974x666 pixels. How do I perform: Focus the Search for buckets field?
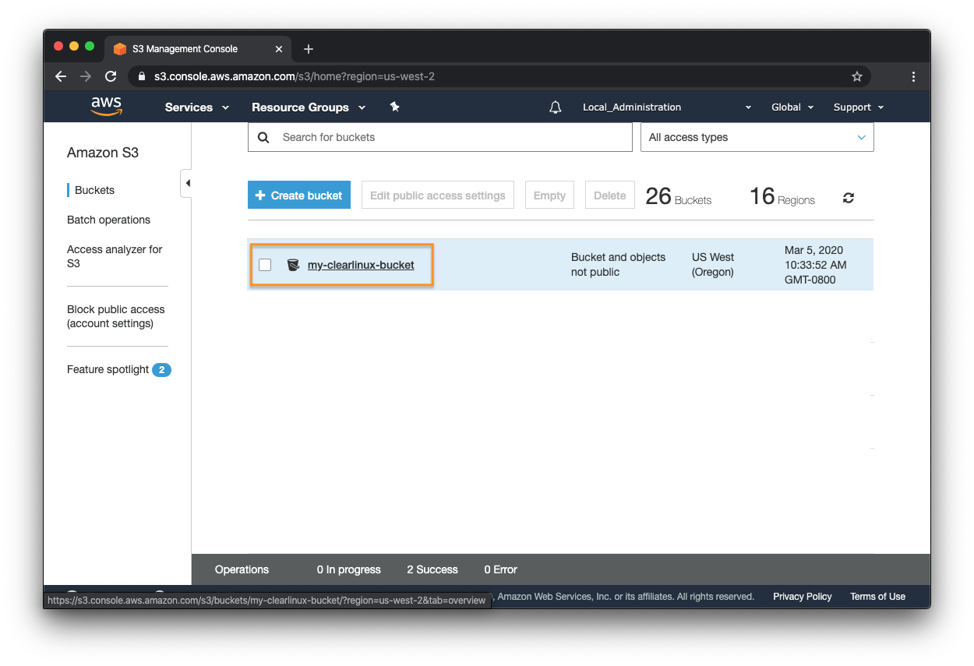point(440,137)
